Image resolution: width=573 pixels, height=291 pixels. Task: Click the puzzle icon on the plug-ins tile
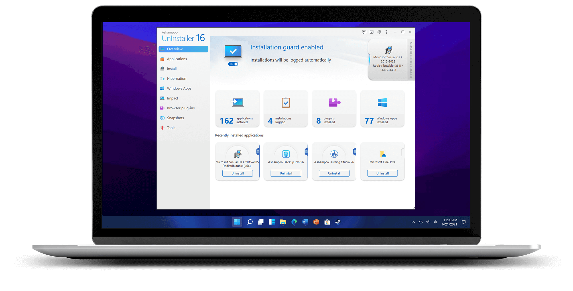334,102
